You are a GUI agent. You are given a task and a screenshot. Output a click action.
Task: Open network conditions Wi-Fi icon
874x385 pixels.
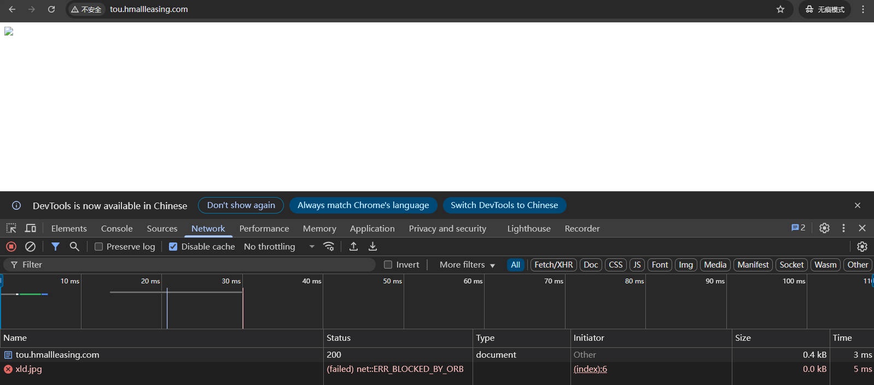(x=329, y=247)
